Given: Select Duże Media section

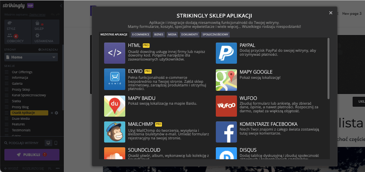Looking at the screenshot, I should tap(21, 119).
